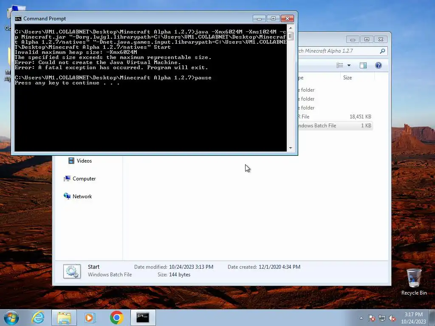Screen dimensions: 435x326
Task: Select the last folder row in Explorer
Action: [335, 108]
